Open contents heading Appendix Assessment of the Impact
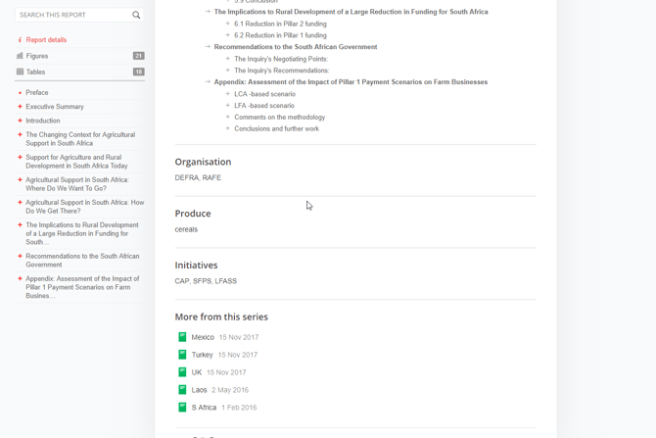 coord(351,82)
